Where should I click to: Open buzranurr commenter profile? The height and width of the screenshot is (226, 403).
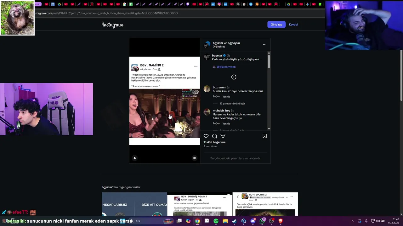(x=219, y=87)
